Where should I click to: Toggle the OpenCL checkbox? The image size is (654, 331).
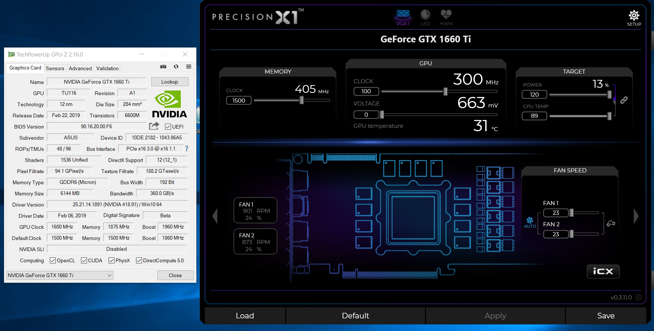[53, 260]
